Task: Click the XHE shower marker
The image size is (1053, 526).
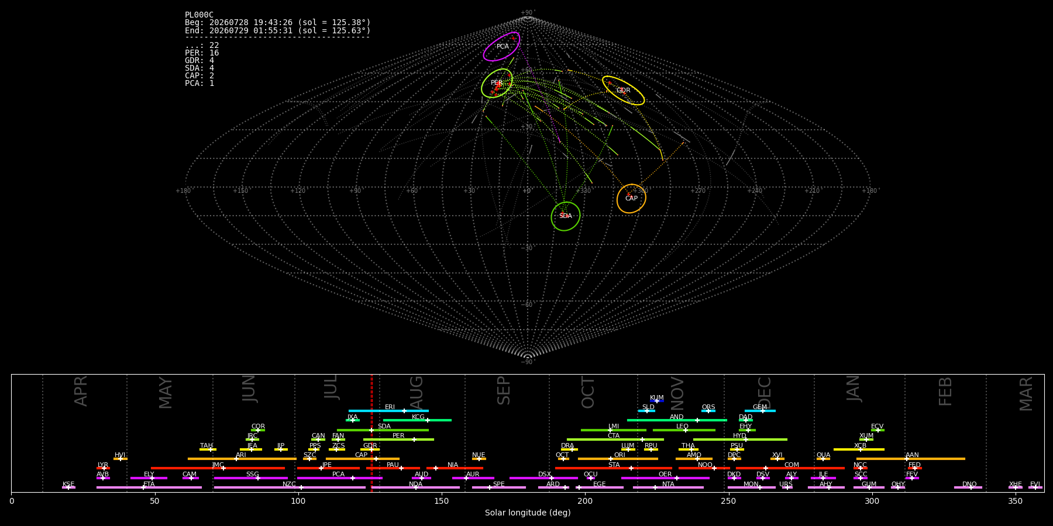Action: coord(1016,487)
